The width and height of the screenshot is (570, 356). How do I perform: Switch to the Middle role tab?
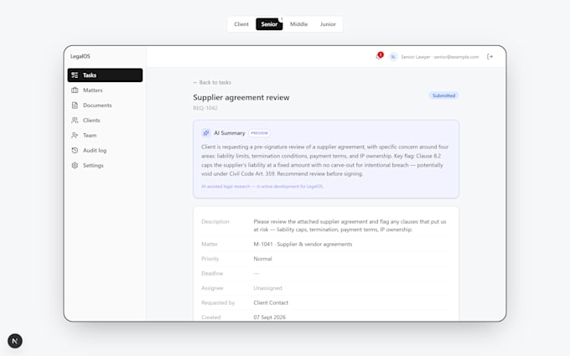pyautogui.click(x=298, y=24)
